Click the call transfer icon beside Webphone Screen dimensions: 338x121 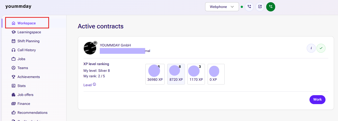coord(249,7)
